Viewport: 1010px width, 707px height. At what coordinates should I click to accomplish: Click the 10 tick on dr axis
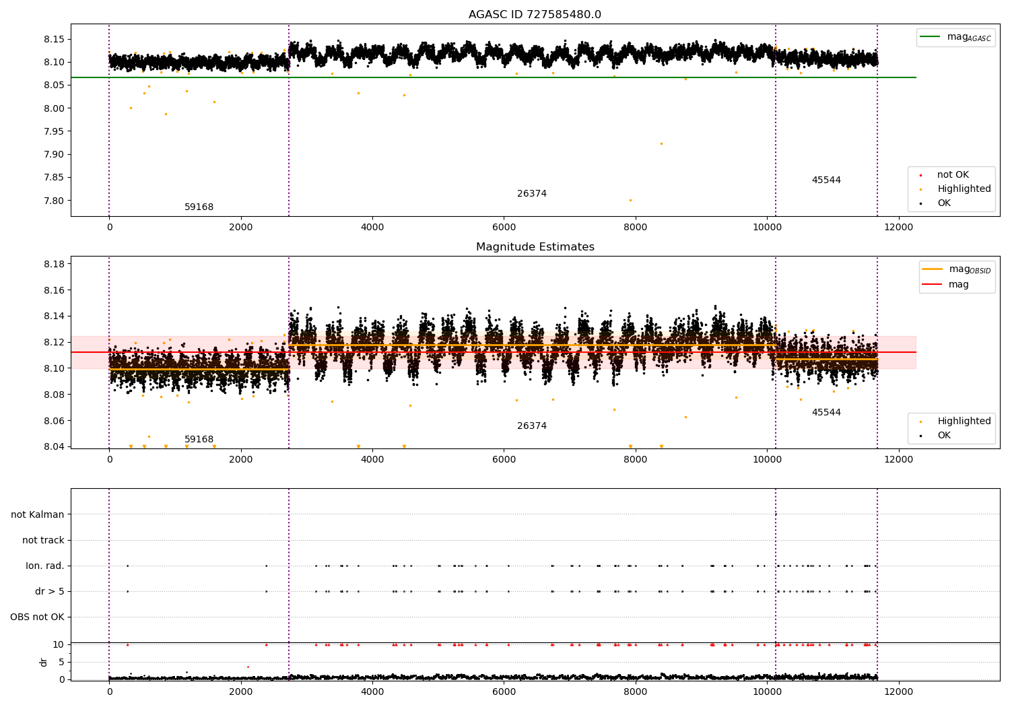pos(59,645)
